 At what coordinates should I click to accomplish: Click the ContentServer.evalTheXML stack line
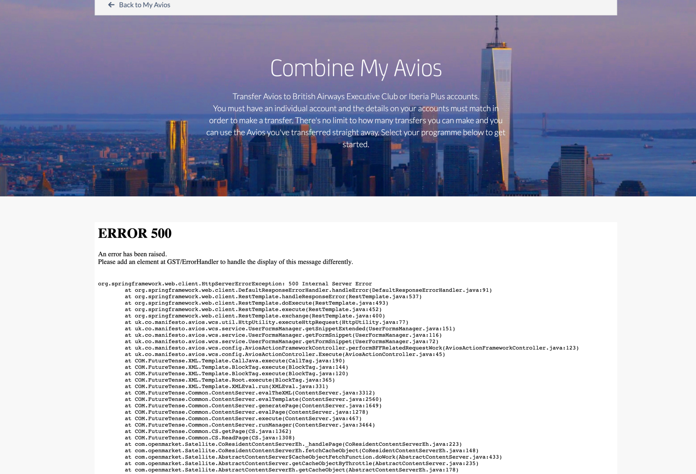[x=250, y=393]
